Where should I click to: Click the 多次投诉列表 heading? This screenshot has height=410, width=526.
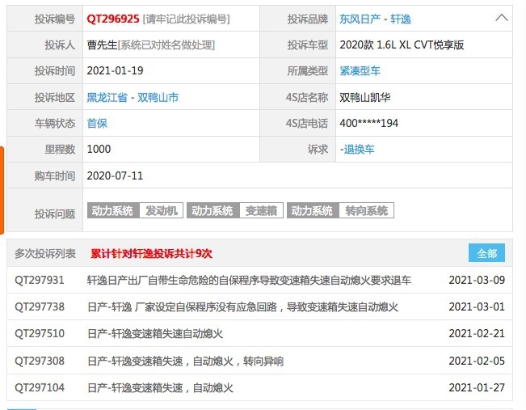(x=45, y=253)
